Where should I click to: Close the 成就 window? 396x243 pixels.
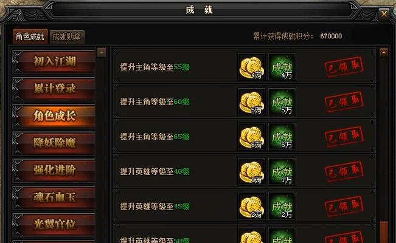tap(384, 14)
